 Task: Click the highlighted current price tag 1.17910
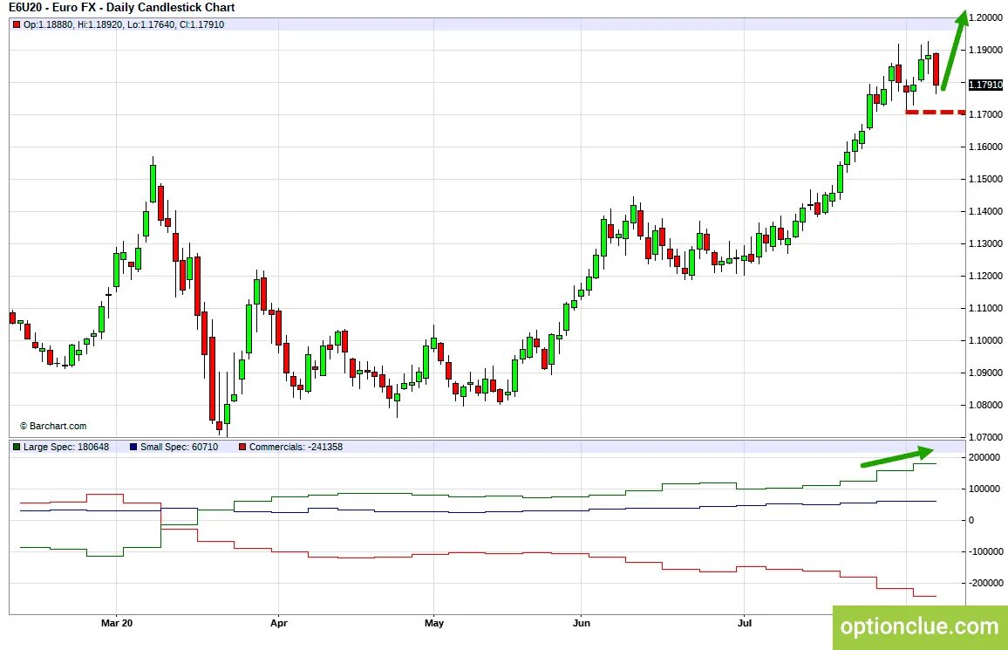click(x=985, y=85)
